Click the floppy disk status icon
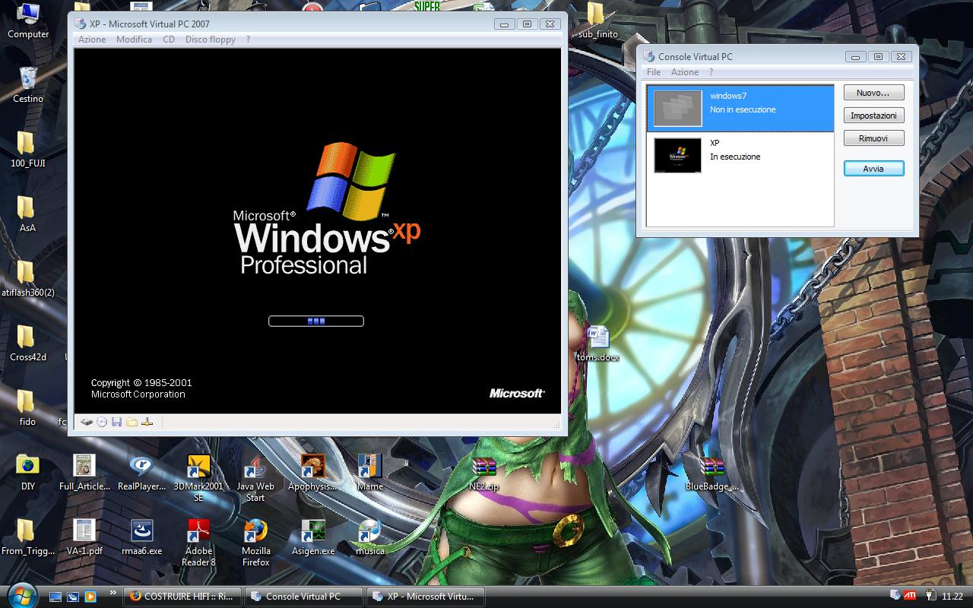 (116, 422)
